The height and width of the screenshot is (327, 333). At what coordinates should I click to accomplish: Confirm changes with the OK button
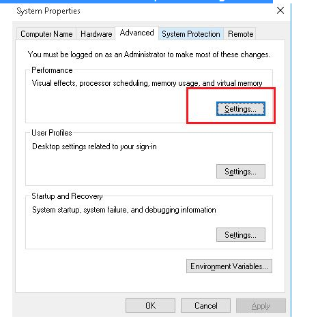(x=150, y=306)
